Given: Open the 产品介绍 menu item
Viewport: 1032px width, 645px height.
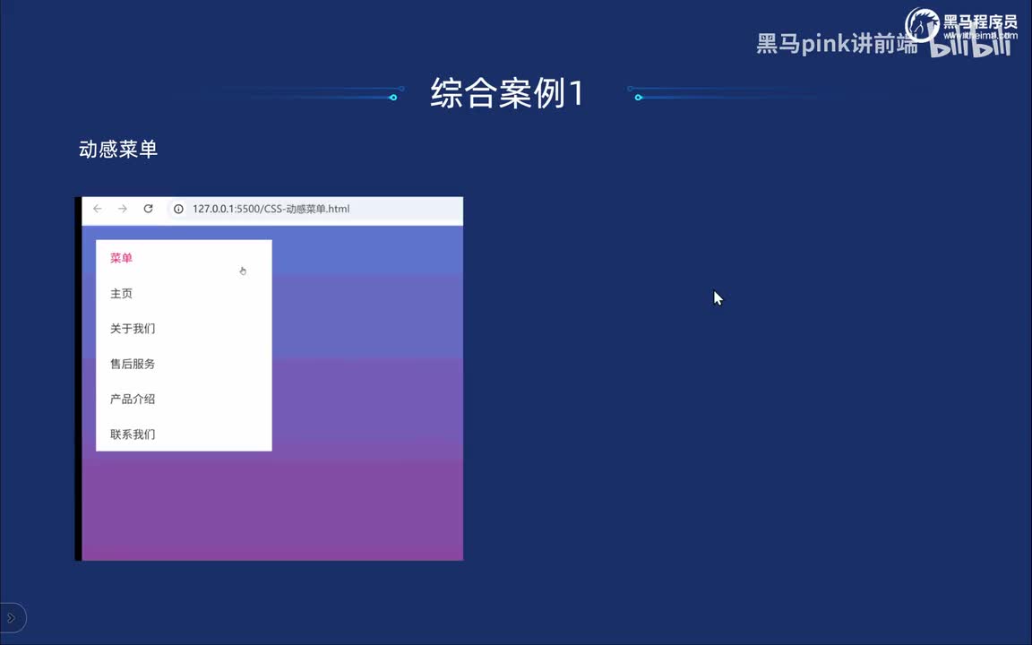Looking at the screenshot, I should click(x=133, y=399).
